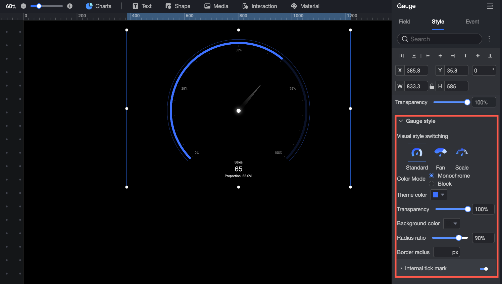
Task: Click the gauge needle center pivot
Action: pyautogui.click(x=239, y=111)
